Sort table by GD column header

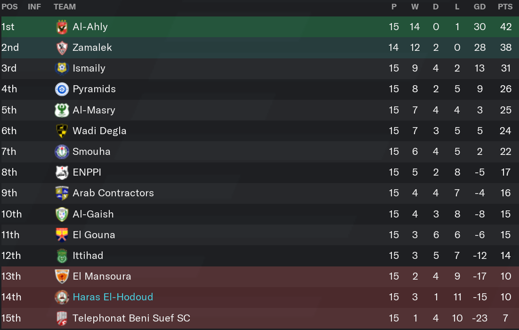(x=479, y=7)
